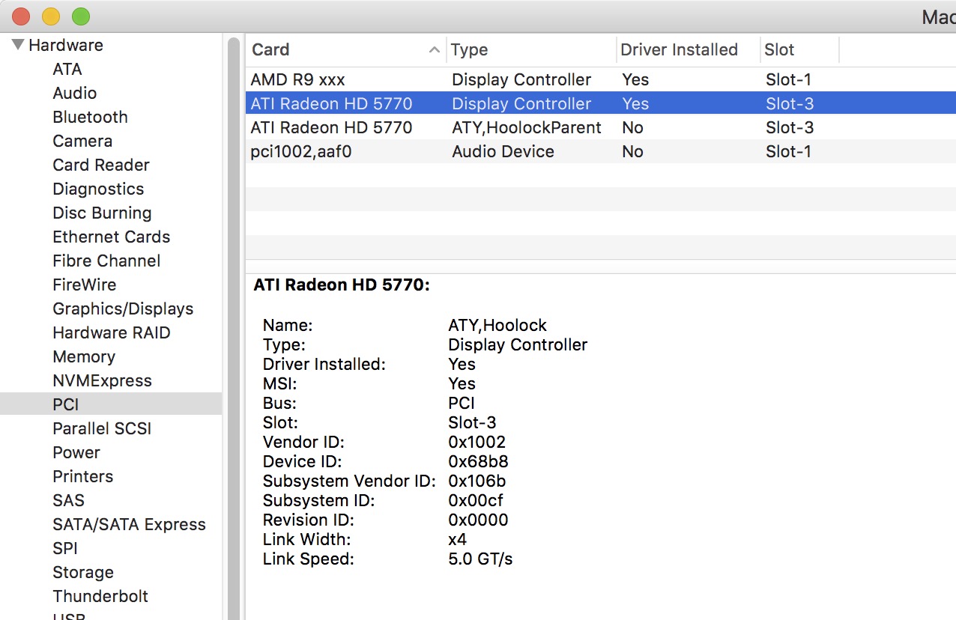Image resolution: width=956 pixels, height=620 pixels.
Task: Open the Bluetooth section
Action: [x=90, y=117]
